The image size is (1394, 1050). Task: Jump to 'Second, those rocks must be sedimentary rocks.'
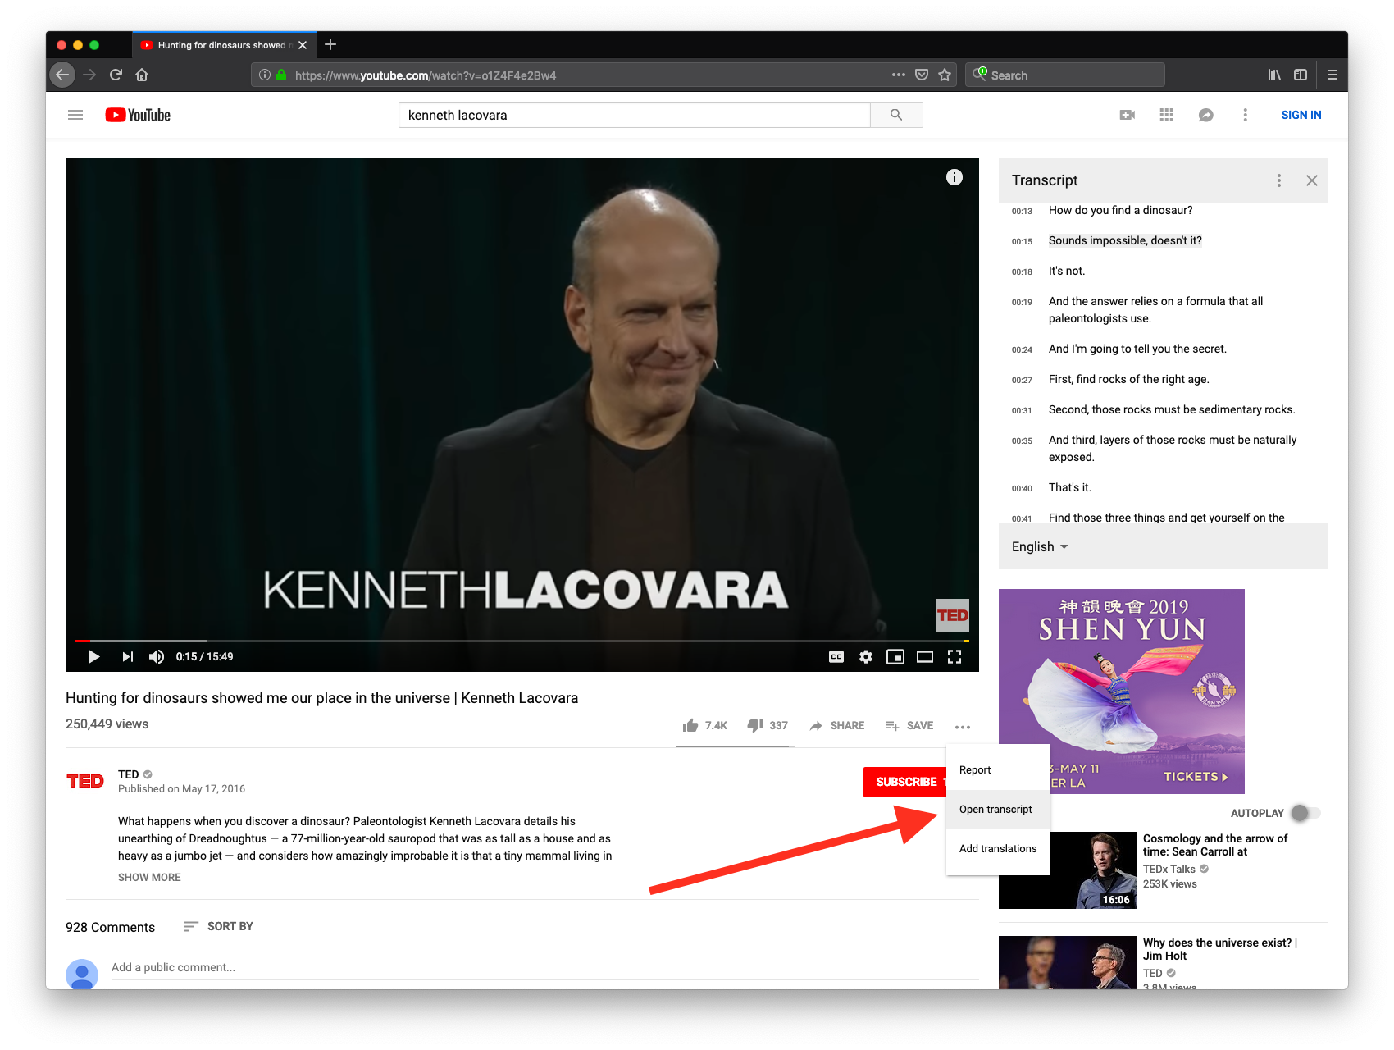1172,409
